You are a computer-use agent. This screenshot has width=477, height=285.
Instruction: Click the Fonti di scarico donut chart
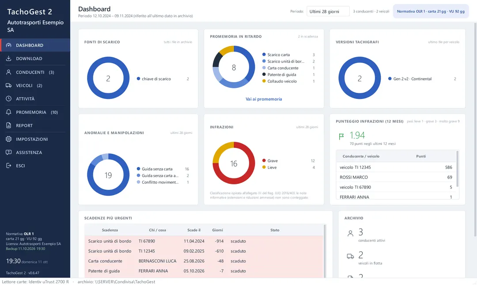point(108,78)
